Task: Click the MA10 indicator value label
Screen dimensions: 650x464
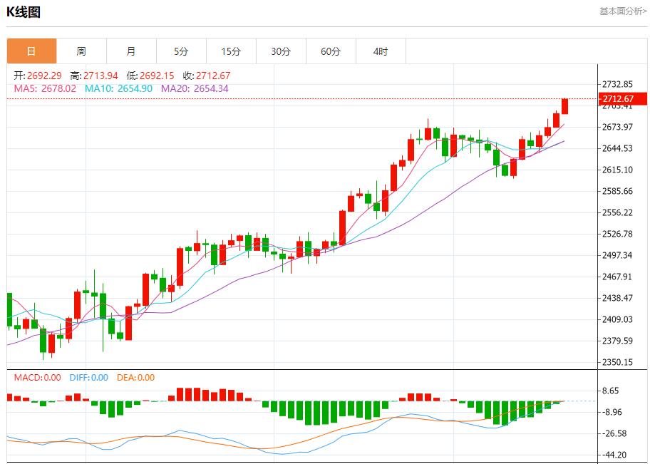Action: [x=118, y=88]
